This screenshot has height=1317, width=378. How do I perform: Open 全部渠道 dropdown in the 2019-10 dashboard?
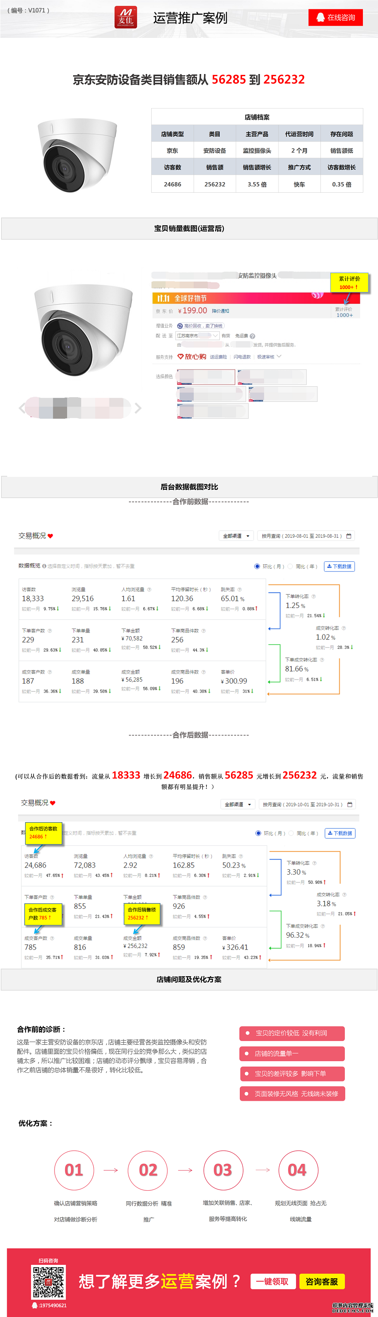[238, 804]
